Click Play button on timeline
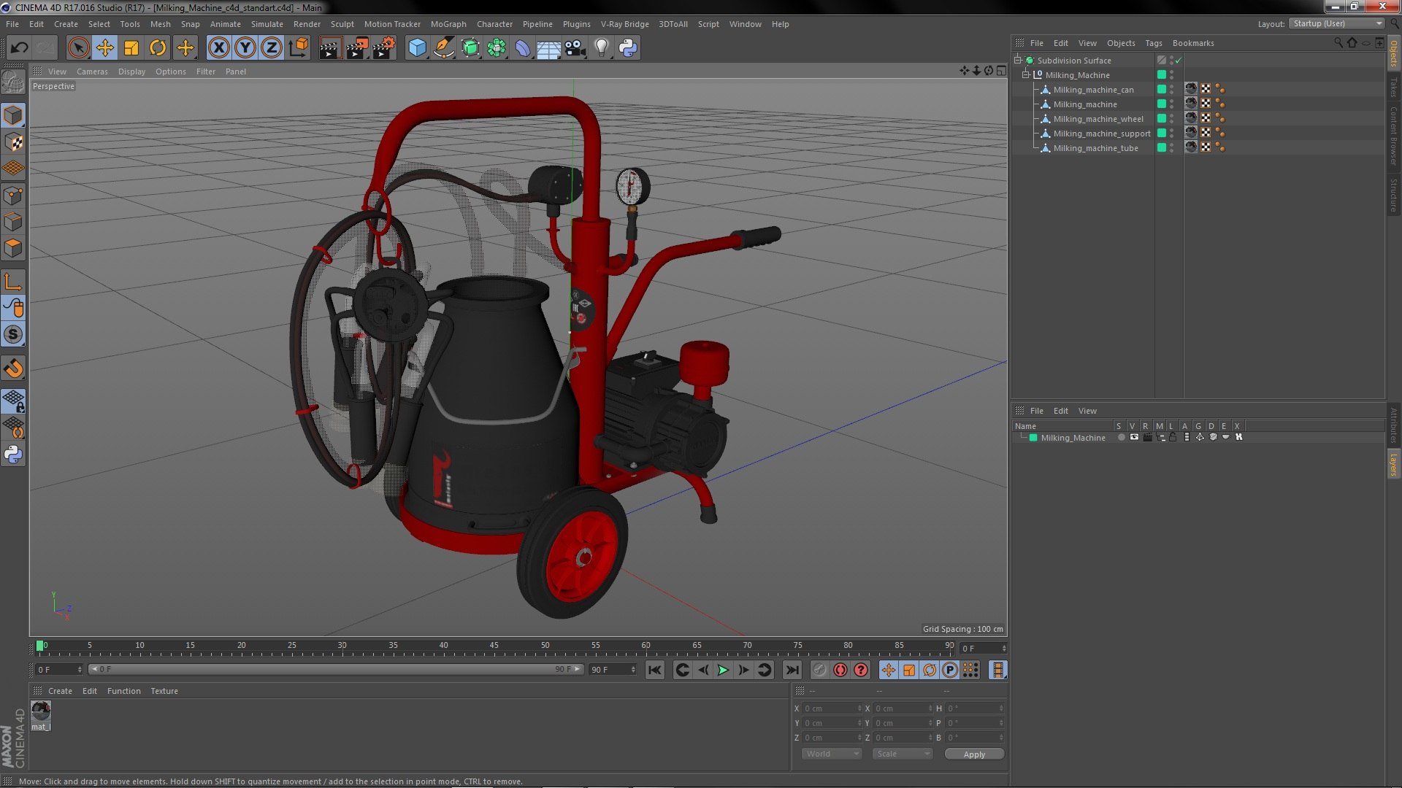Screen dimensions: 1402x788 (x=723, y=670)
